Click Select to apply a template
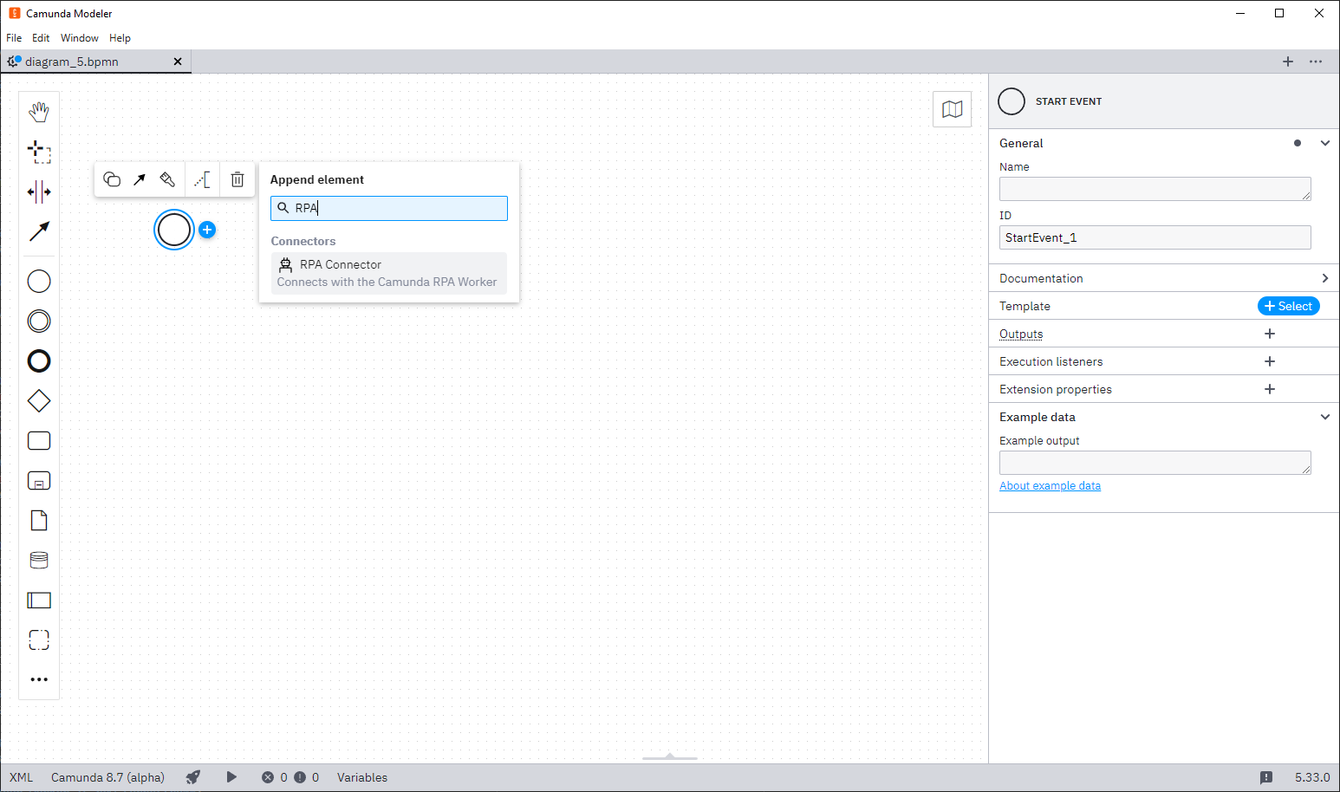The height and width of the screenshot is (792, 1340). pos(1289,306)
